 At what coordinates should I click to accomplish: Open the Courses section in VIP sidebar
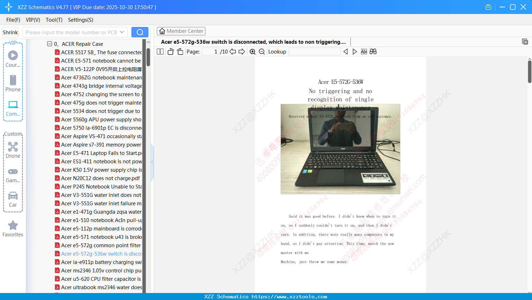(13, 59)
